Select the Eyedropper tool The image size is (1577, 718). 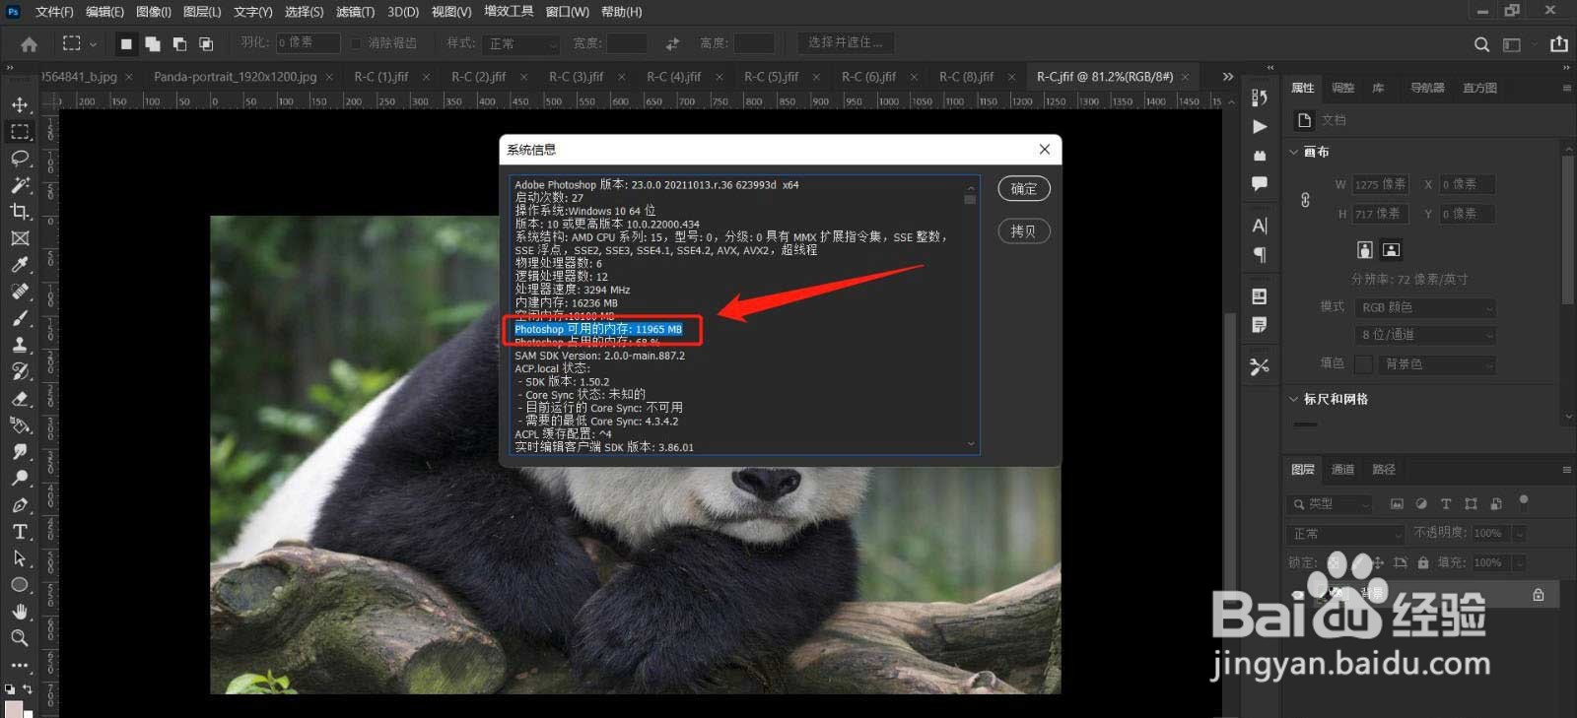click(20, 265)
